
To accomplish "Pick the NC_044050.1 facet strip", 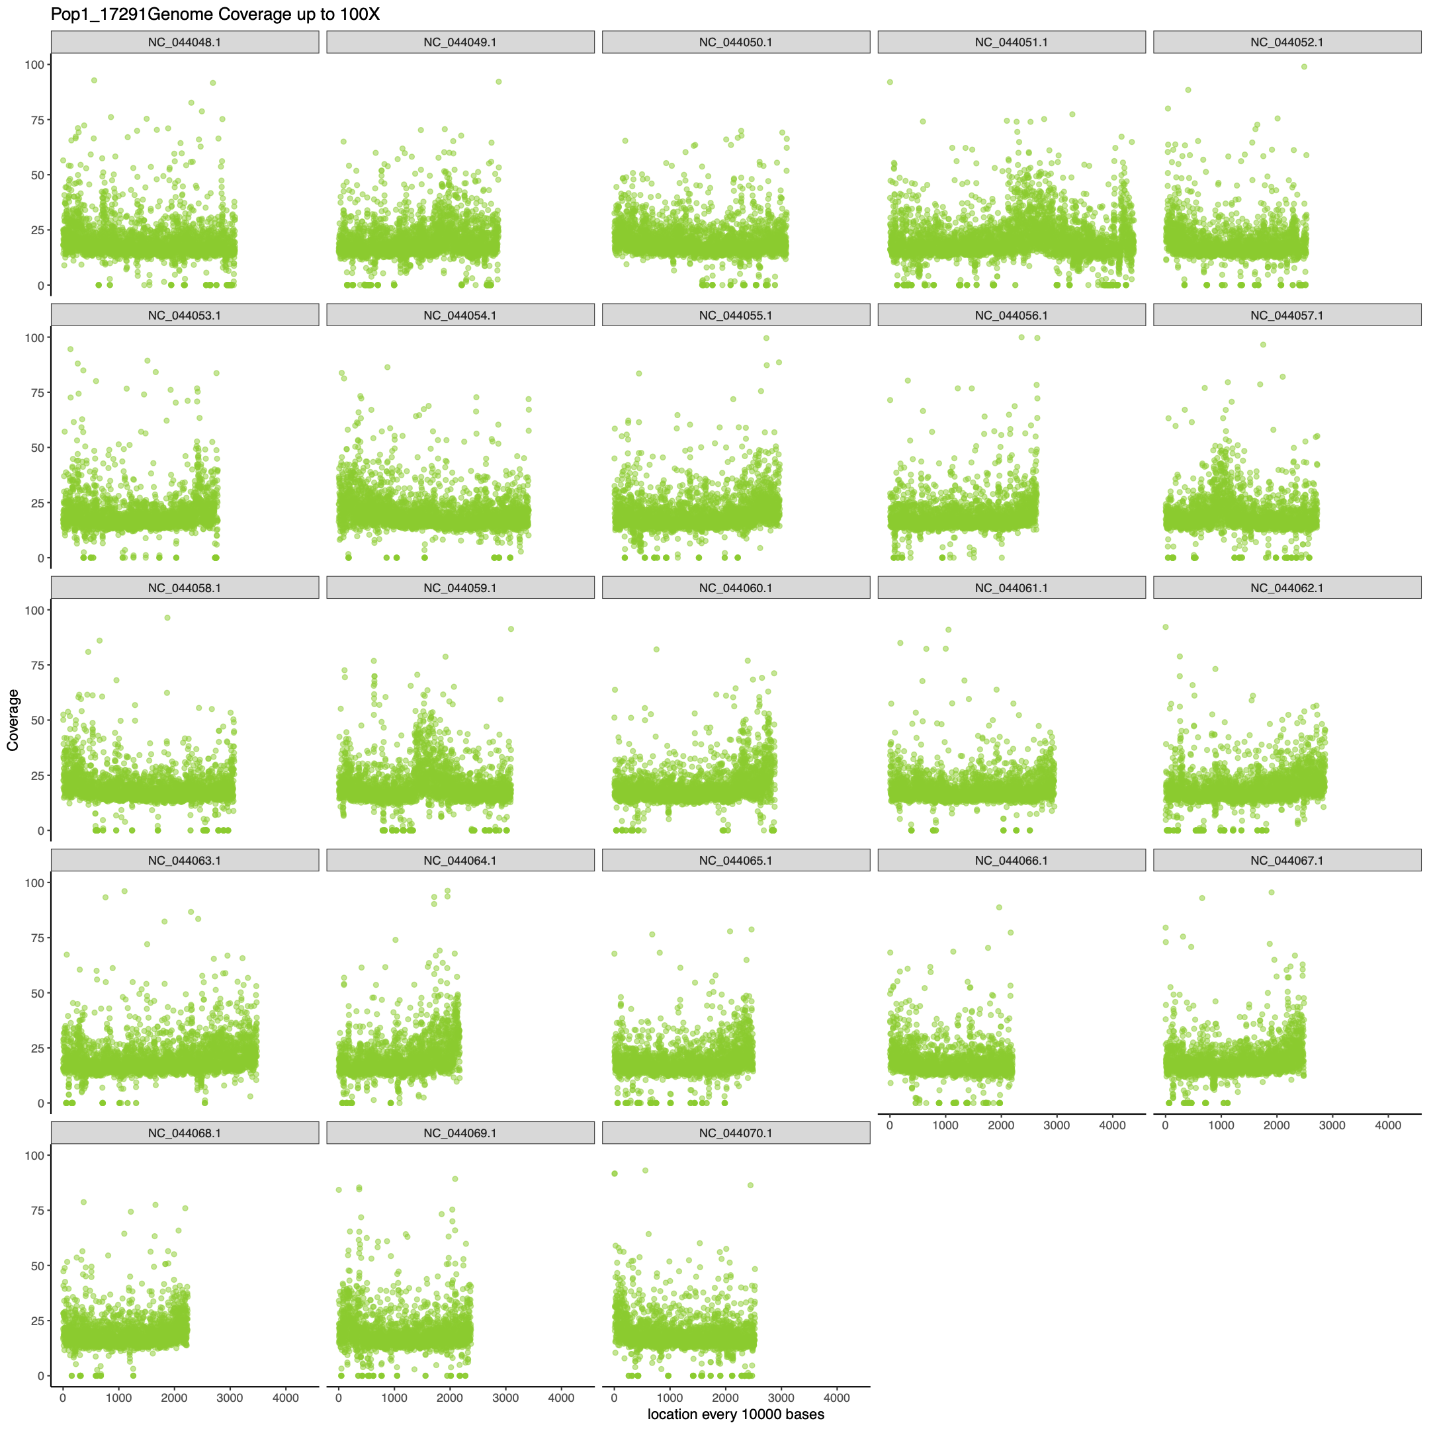I will [x=736, y=42].
